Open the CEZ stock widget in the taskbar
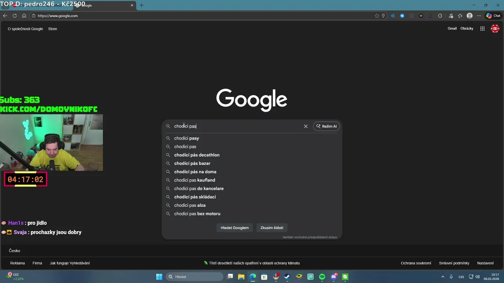Image resolution: width=504 pixels, height=283 pixels. [x=14, y=277]
